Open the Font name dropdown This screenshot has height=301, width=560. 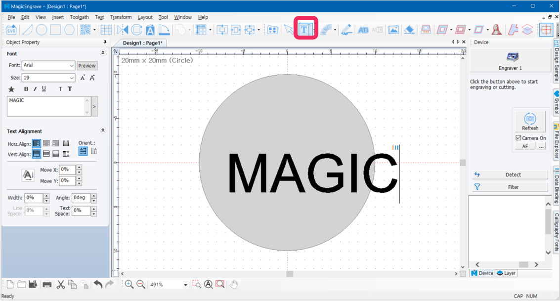tap(72, 66)
